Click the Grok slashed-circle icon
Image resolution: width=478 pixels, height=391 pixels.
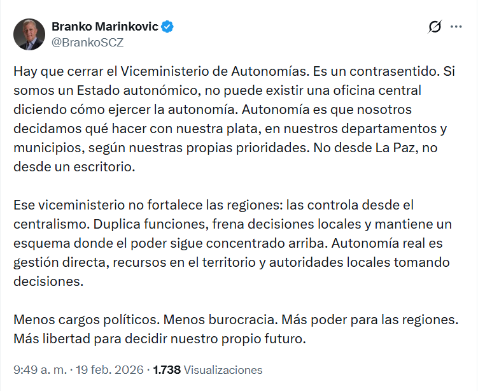point(435,27)
